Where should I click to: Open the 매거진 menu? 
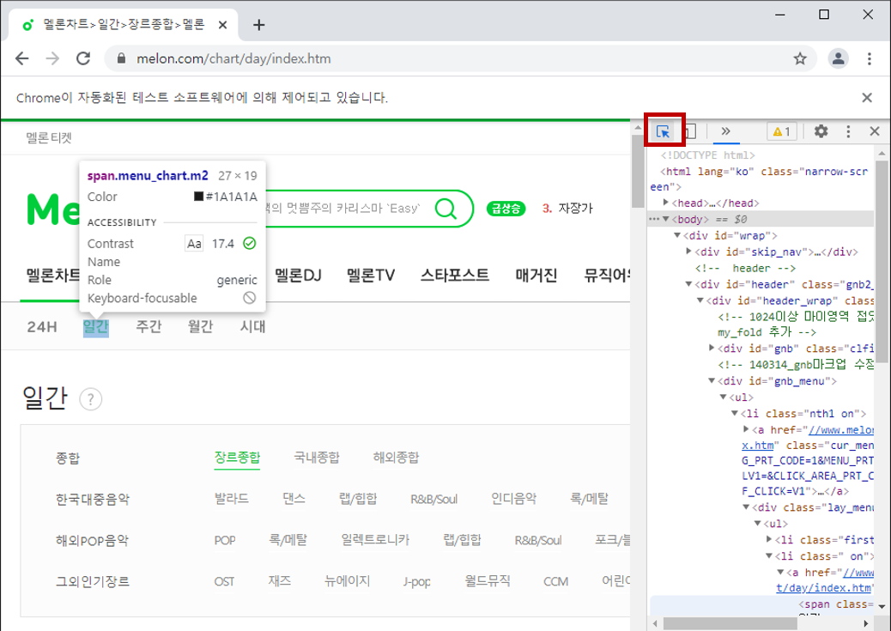tap(536, 276)
